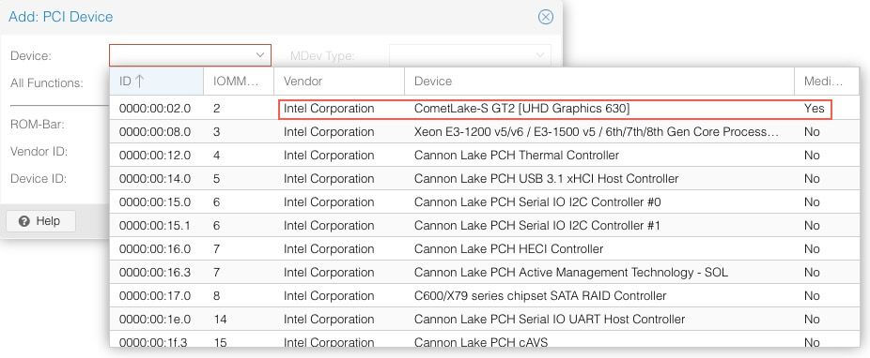This screenshot has height=358, width=870.
Task: Sort by ID column arrow
Action: click(x=139, y=81)
